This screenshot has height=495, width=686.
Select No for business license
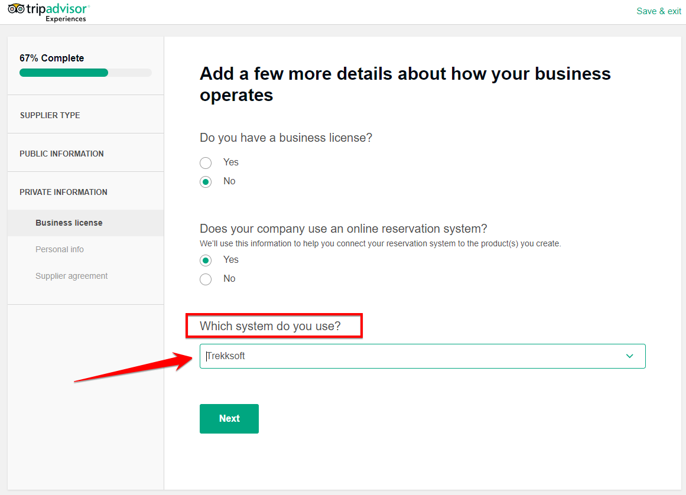(x=206, y=181)
